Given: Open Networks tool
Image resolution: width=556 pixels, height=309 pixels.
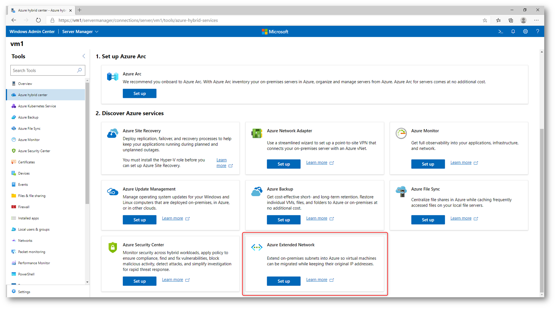Looking at the screenshot, I should click(46, 240).
